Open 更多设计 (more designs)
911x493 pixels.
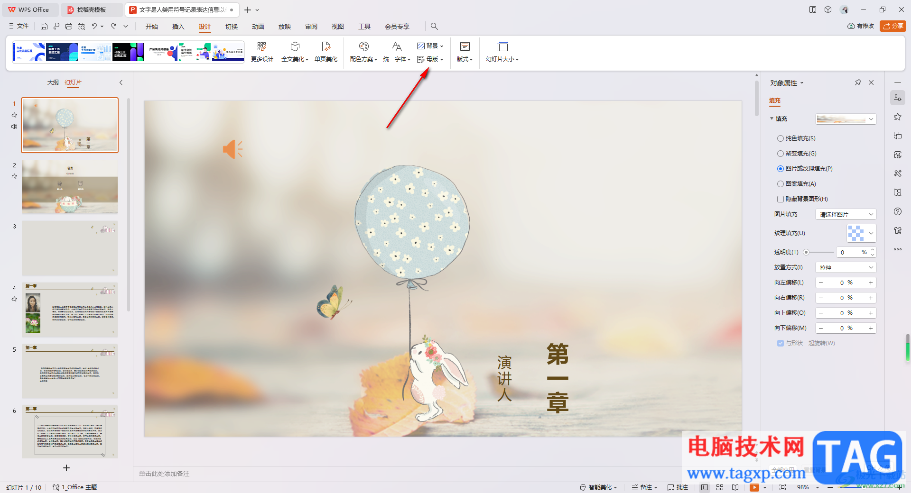point(262,52)
